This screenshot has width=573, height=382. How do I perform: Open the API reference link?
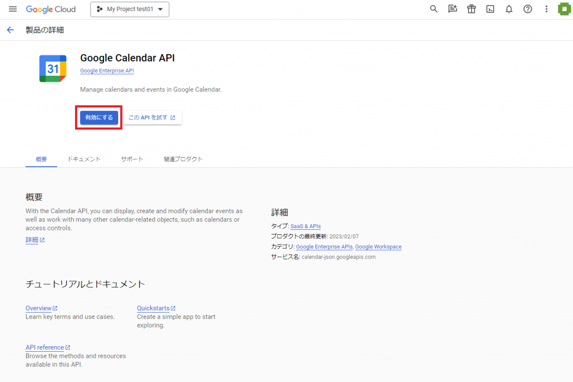pos(48,347)
